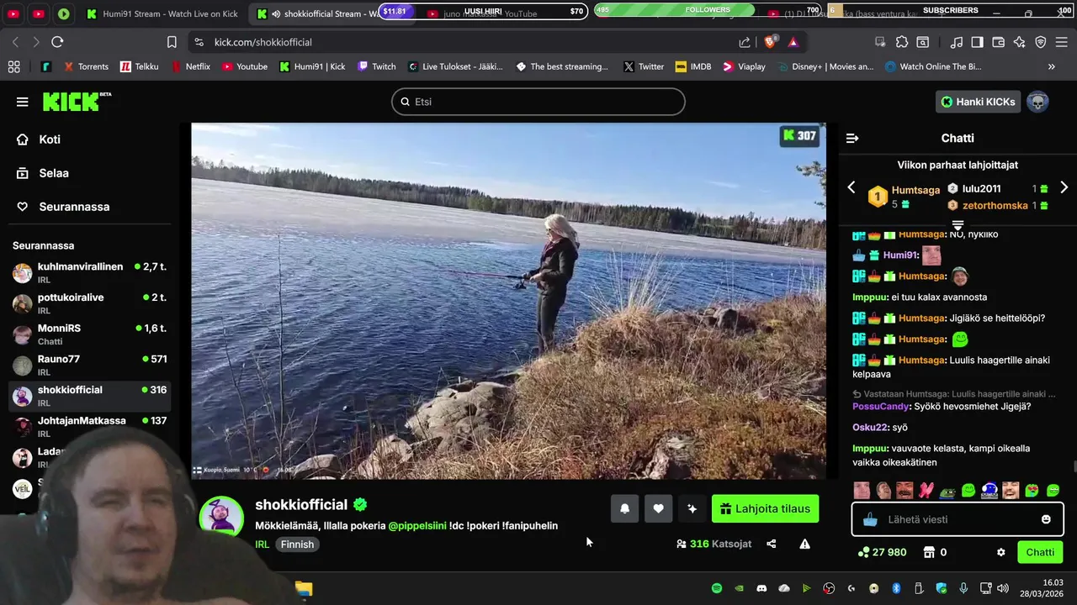Image resolution: width=1077 pixels, height=605 pixels.
Task: Click Hanki KICKs button
Action: [x=978, y=102]
